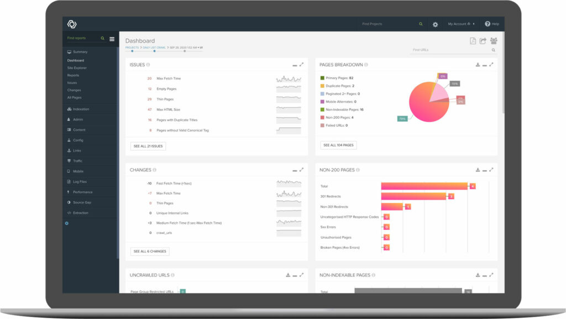The image size is (566, 319).
Task: Download the Pages Breakdown panel data
Action: [478, 65]
